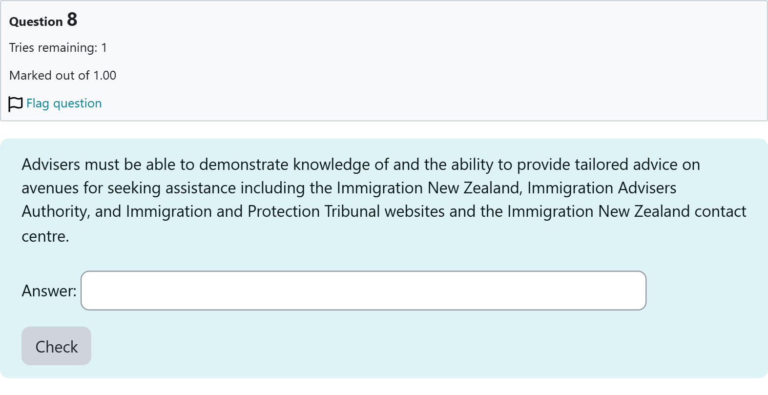This screenshot has width=768, height=395.
Task: Click the number 1.00 in the mark info
Action: [104, 76]
